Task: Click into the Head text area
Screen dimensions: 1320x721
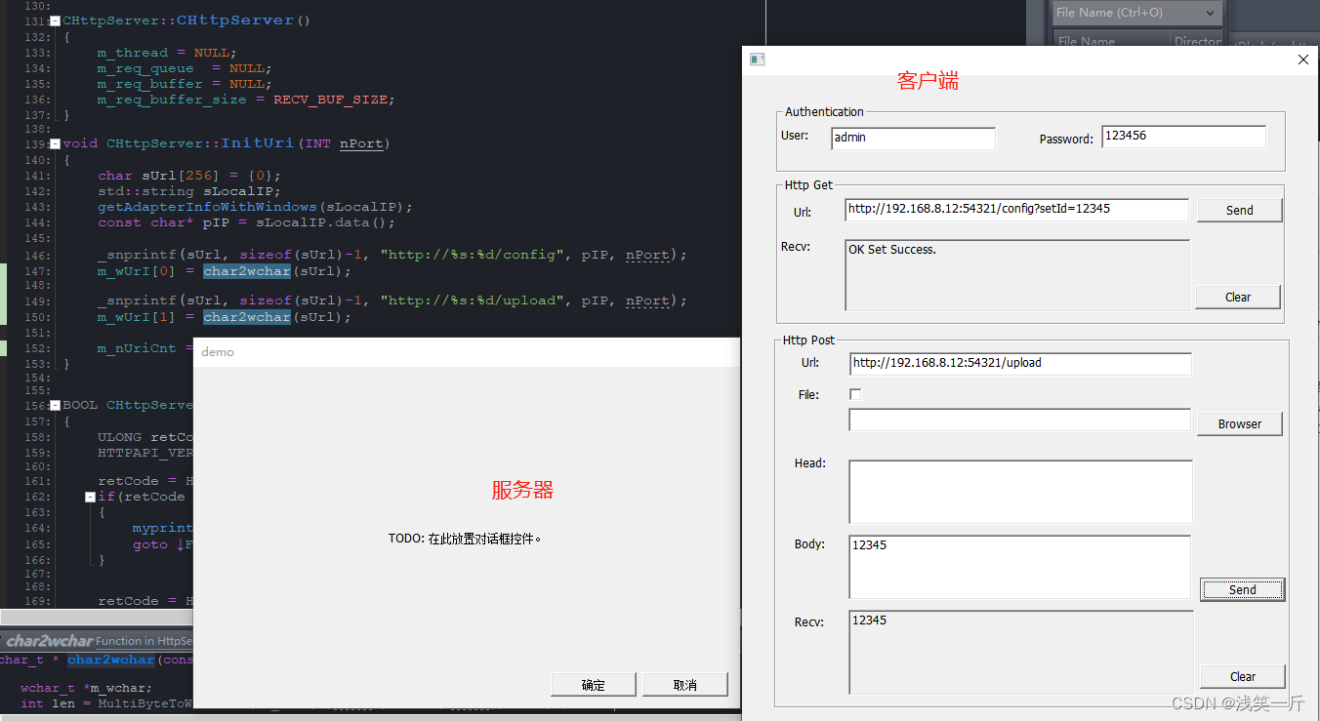Action: pyautogui.click(x=1020, y=492)
